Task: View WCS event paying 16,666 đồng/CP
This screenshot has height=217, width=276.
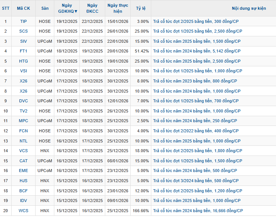Action: click(198, 211)
